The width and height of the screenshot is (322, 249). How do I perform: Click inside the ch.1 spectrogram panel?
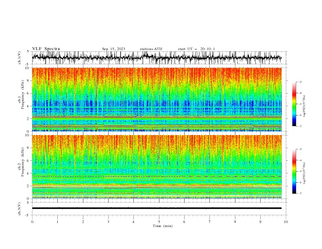pyautogui.click(x=157, y=99)
